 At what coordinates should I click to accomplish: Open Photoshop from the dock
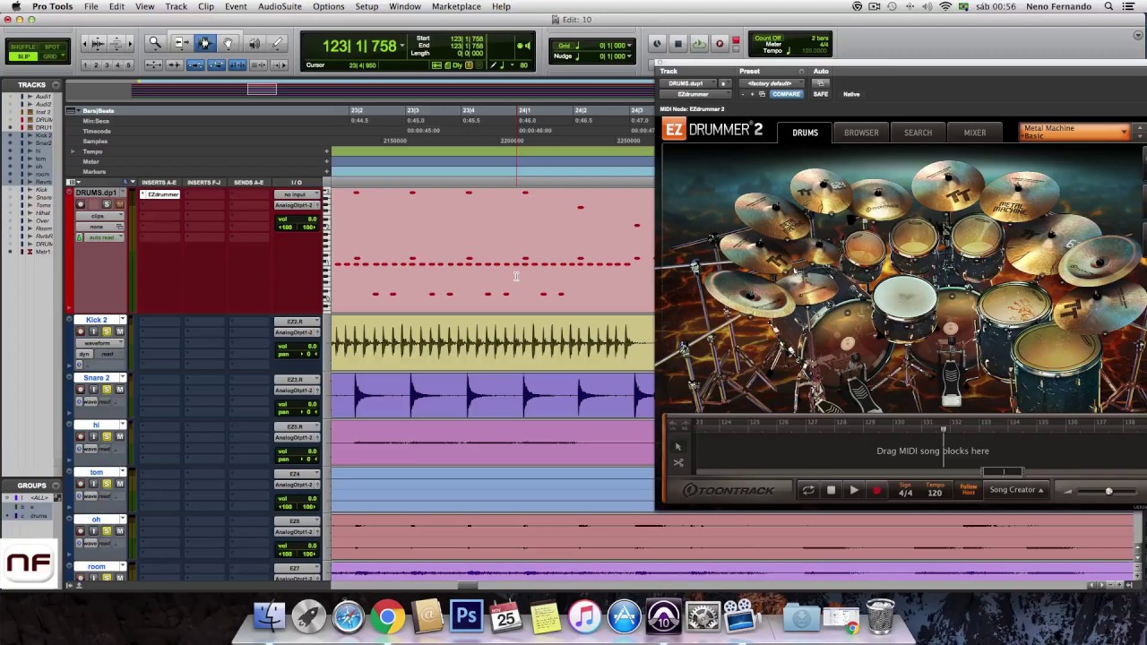(466, 617)
